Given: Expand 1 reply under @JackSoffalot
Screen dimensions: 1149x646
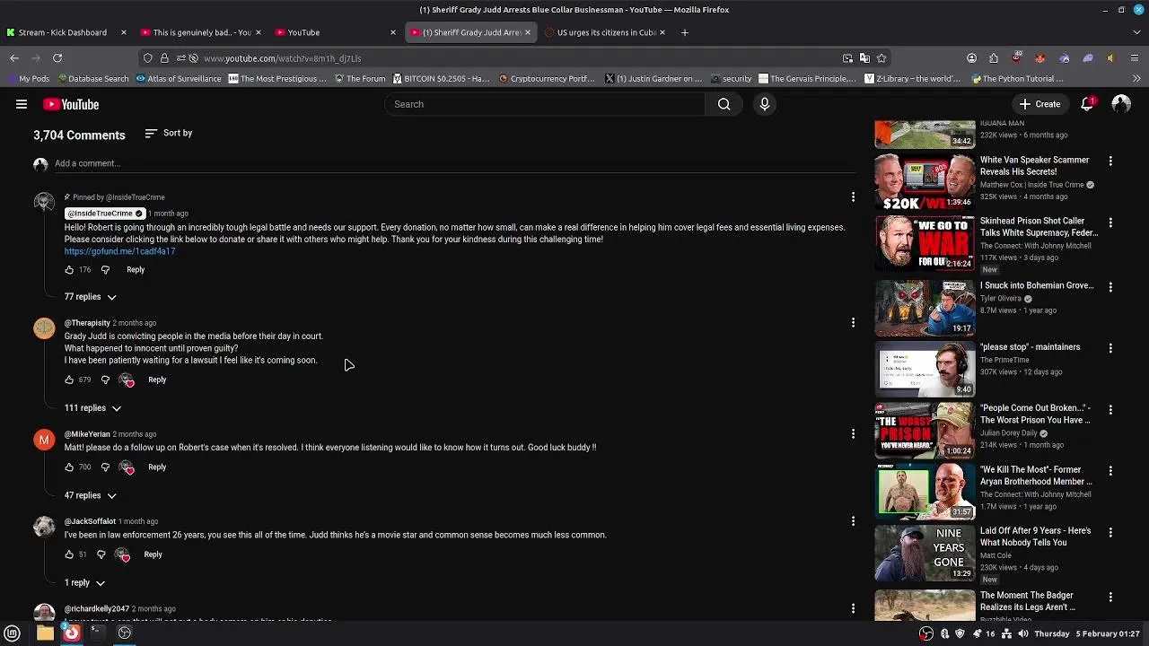Looking at the screenshot, I should (x=84, y=583).
